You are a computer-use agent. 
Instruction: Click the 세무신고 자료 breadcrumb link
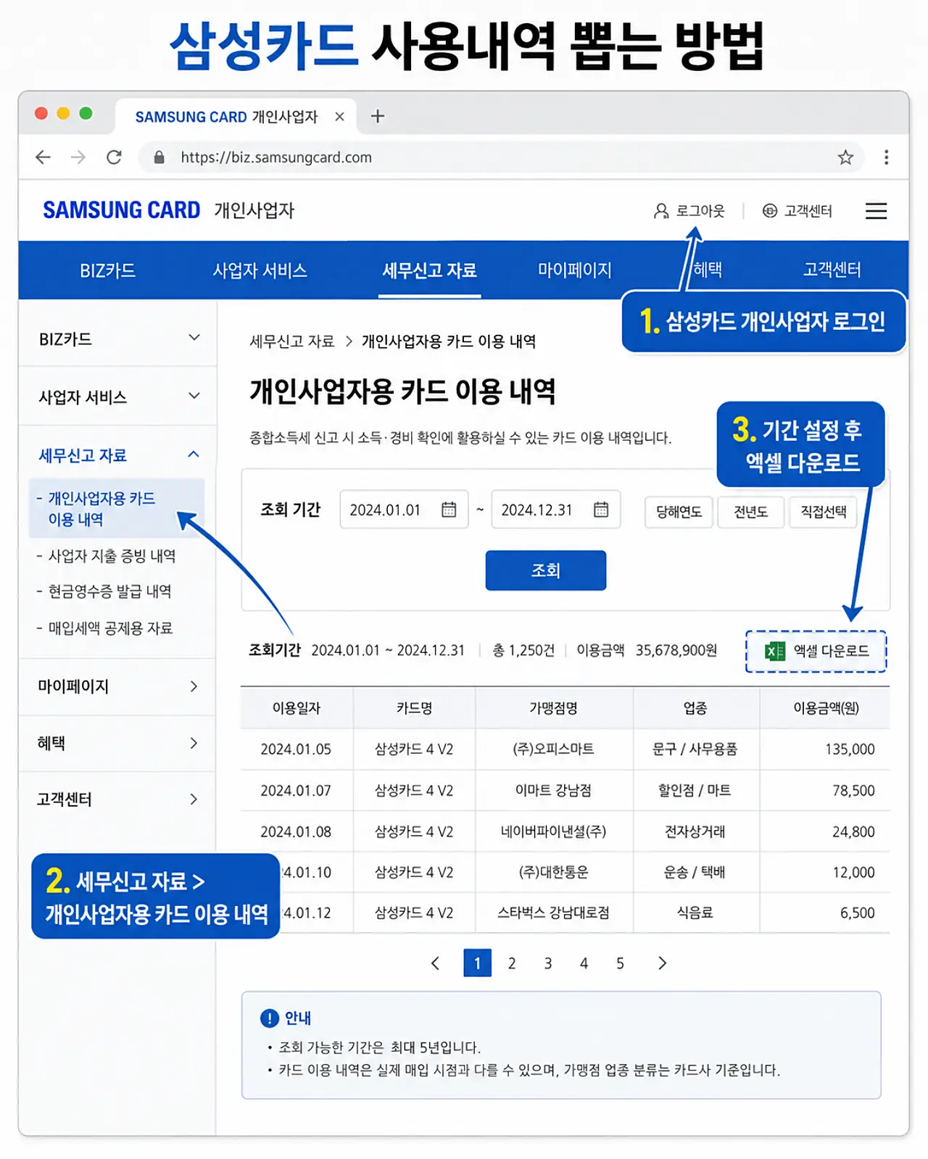(x=291, y=341)
